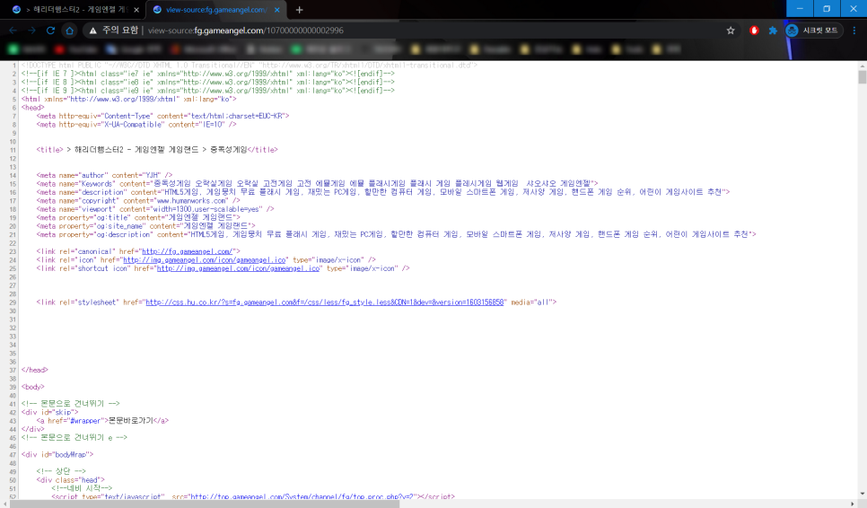Image resolution: width=867 pixels, height=508 pixels.
Task: Click the 시크릿 모드 incognito profile button
Action: pos(814,31)
